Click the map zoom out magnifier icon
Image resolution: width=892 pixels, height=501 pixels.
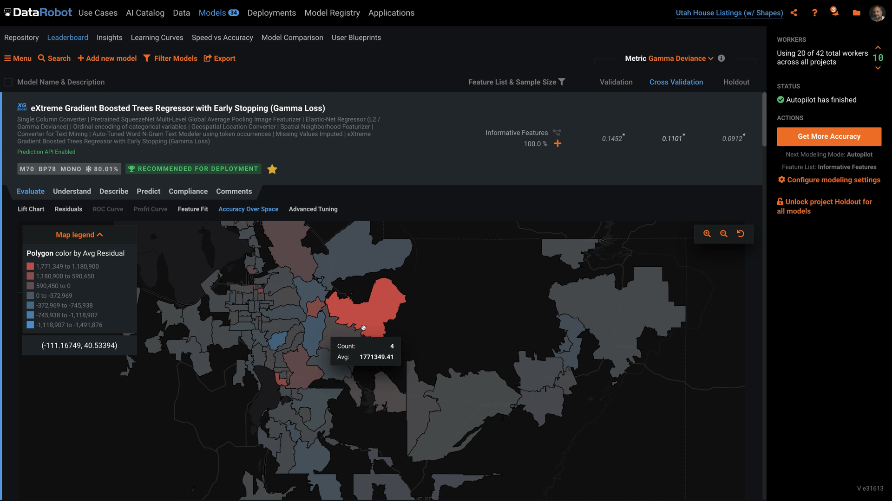click(723, 234)
